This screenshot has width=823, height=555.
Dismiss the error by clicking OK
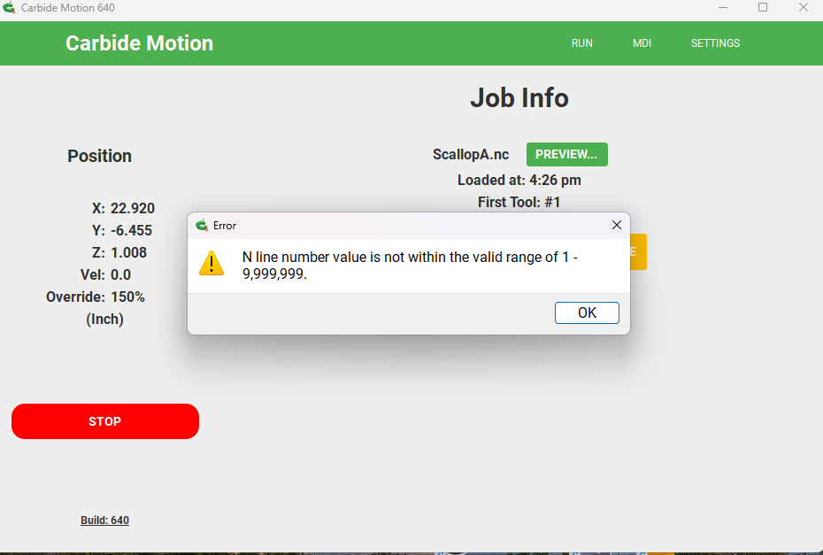(587, 313)
